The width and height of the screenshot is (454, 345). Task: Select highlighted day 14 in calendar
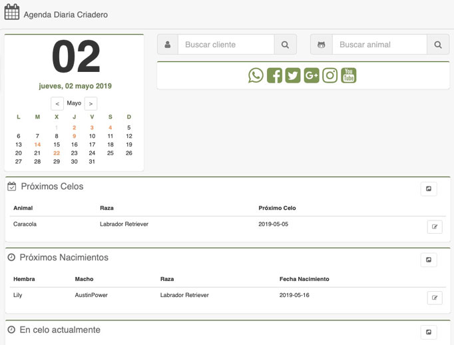coord(37,145)
